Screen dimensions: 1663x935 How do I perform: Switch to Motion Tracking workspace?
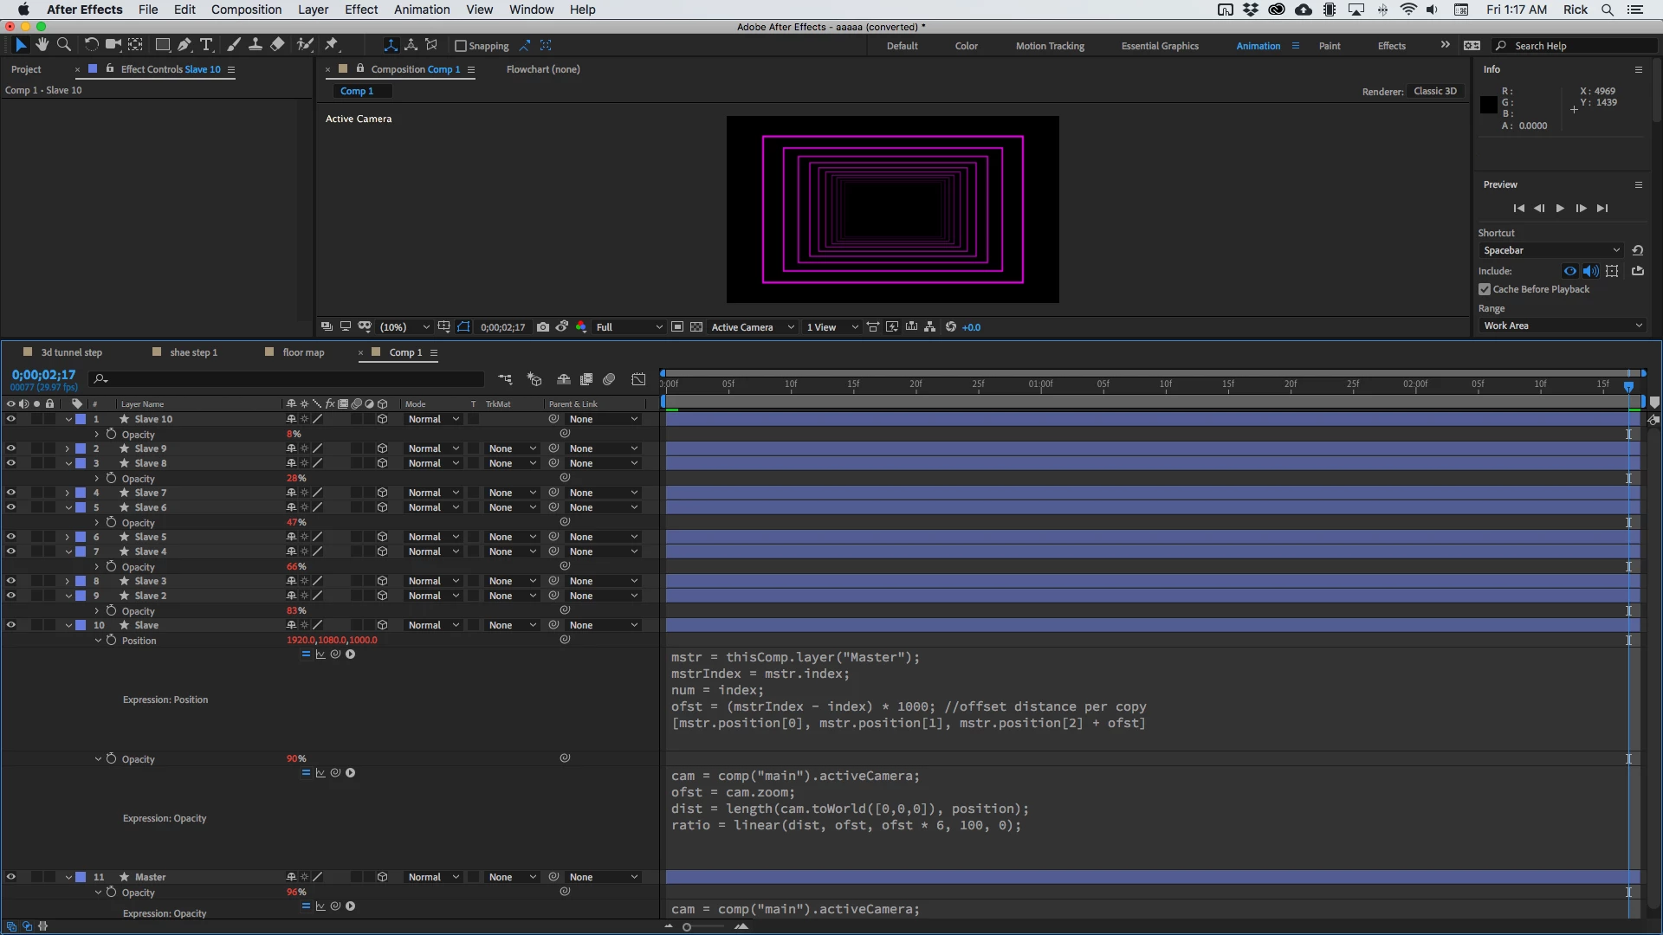tap(1049, 46)
